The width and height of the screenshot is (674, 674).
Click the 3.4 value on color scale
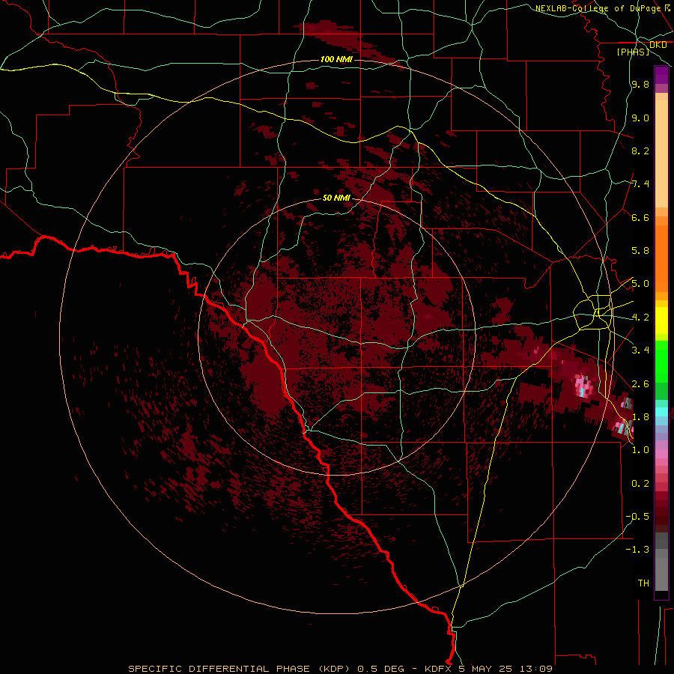click(640, 350)
